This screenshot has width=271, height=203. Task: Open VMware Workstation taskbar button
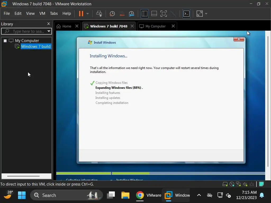[x=177, y=195]
